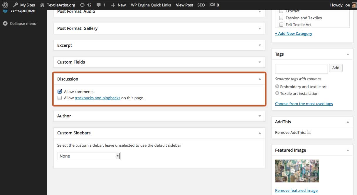The height and width of the screenshot is (195, 357).
Task: Tick the Remove AddThis checkbox
Action: tap(309, 132)
